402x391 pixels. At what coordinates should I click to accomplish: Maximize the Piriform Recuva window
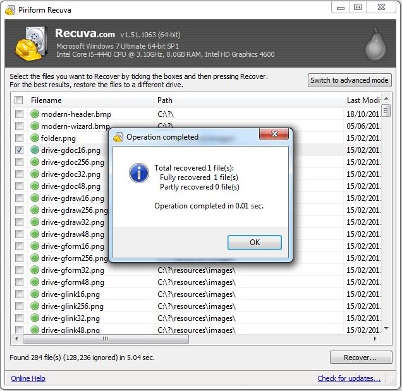click(358, 7)
